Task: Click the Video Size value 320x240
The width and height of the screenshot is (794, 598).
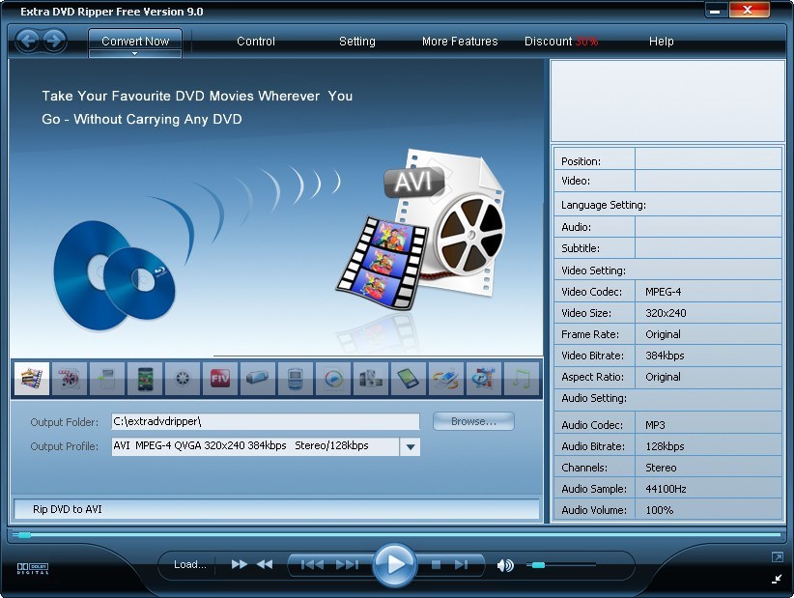Action: click(666, 313)
